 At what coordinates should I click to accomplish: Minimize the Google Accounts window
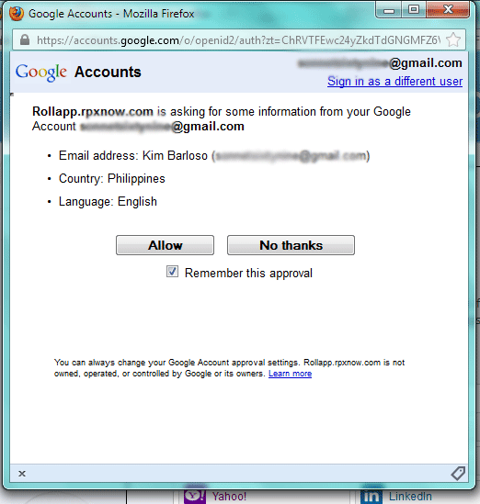[389, 10]
